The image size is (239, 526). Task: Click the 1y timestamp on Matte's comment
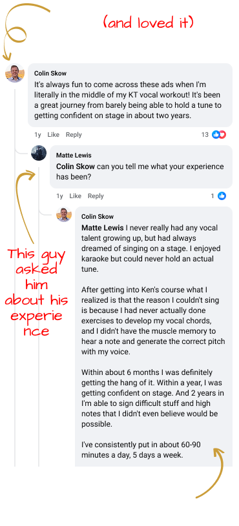pyautogui.click(x=59, y=196)
